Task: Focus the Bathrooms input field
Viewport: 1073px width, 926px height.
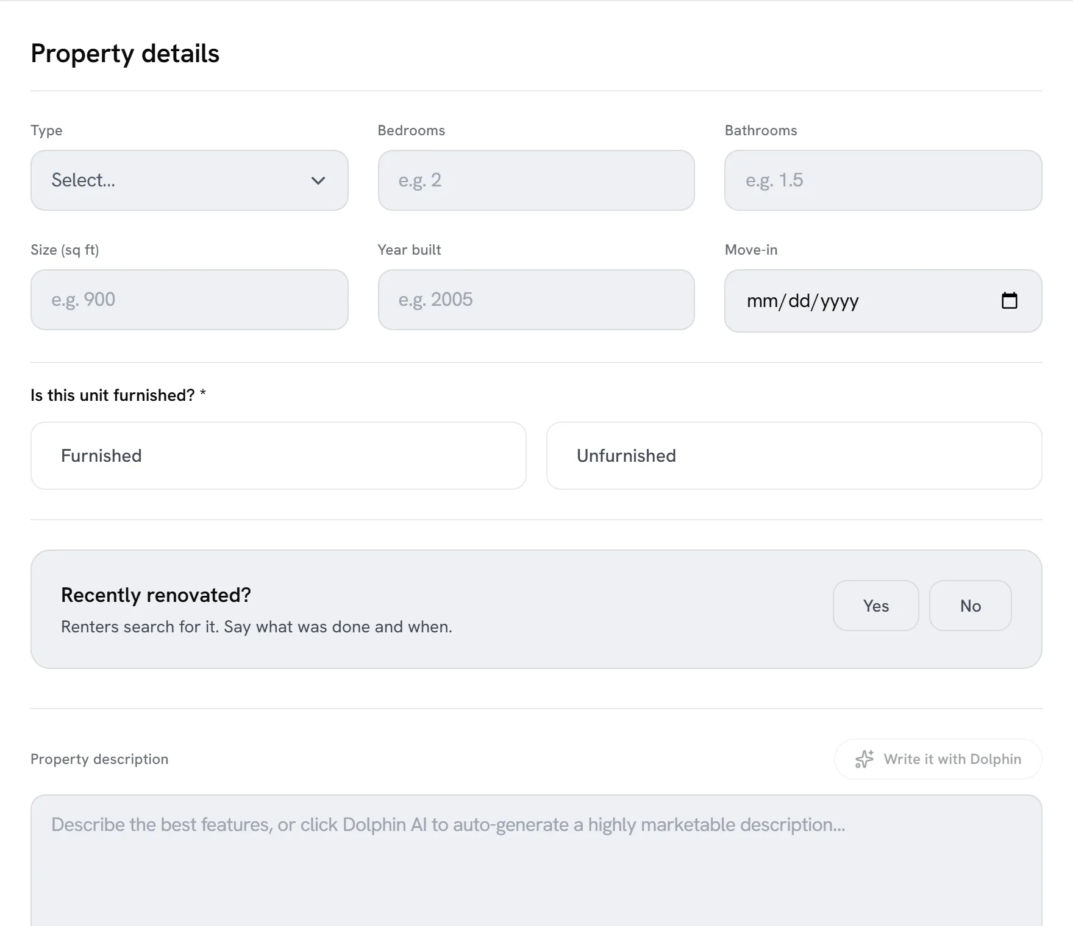Action: coord(883,180)
